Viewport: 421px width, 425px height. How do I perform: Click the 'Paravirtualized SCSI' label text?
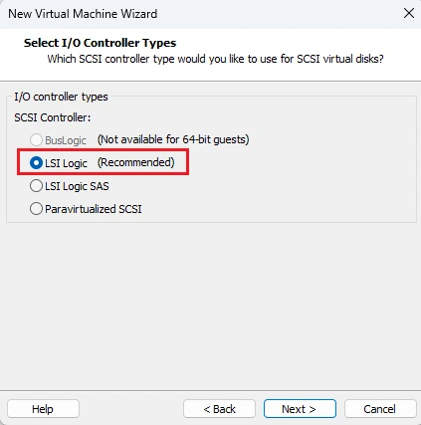[94, 209]
